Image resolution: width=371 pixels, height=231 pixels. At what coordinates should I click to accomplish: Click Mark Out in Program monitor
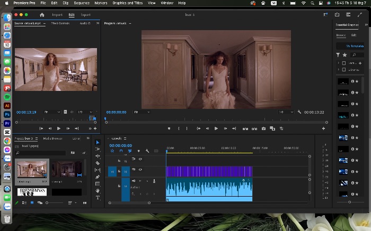(x=187, y=128)
